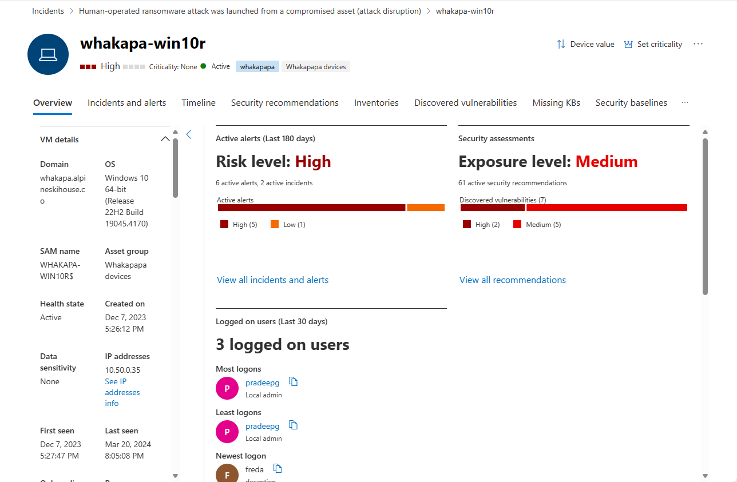Click the pink P avatar under Most logons
The height and width of the screenshot is (482, 737).
(227, 388)
